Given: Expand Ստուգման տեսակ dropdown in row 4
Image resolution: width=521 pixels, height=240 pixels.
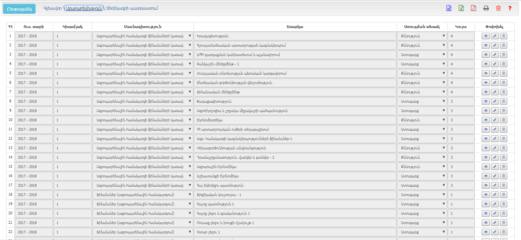Looking at the screenshot, I should coord(422,64).
